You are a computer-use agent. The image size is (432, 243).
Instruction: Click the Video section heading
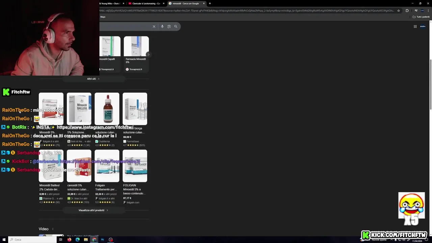click(44, 229)
